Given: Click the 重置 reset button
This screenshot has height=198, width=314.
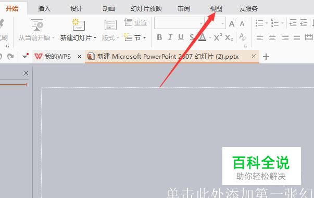Looking at the screenshot, I should point(135,22).
